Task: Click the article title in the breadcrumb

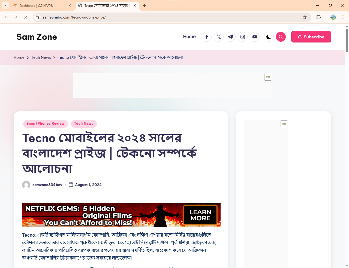Action: click(x=120, y=57)
